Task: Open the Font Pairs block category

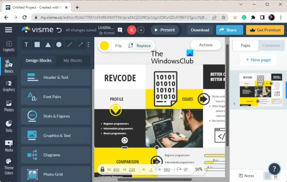Action: pos(56,97)
